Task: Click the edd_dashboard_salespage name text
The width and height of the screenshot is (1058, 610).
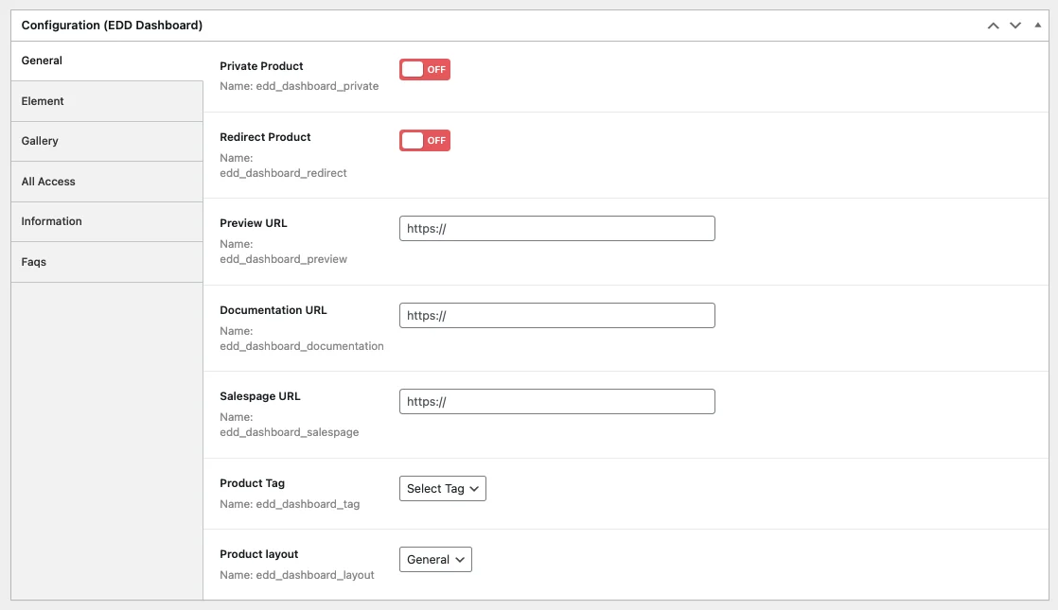Action: (x=290, y=433)
